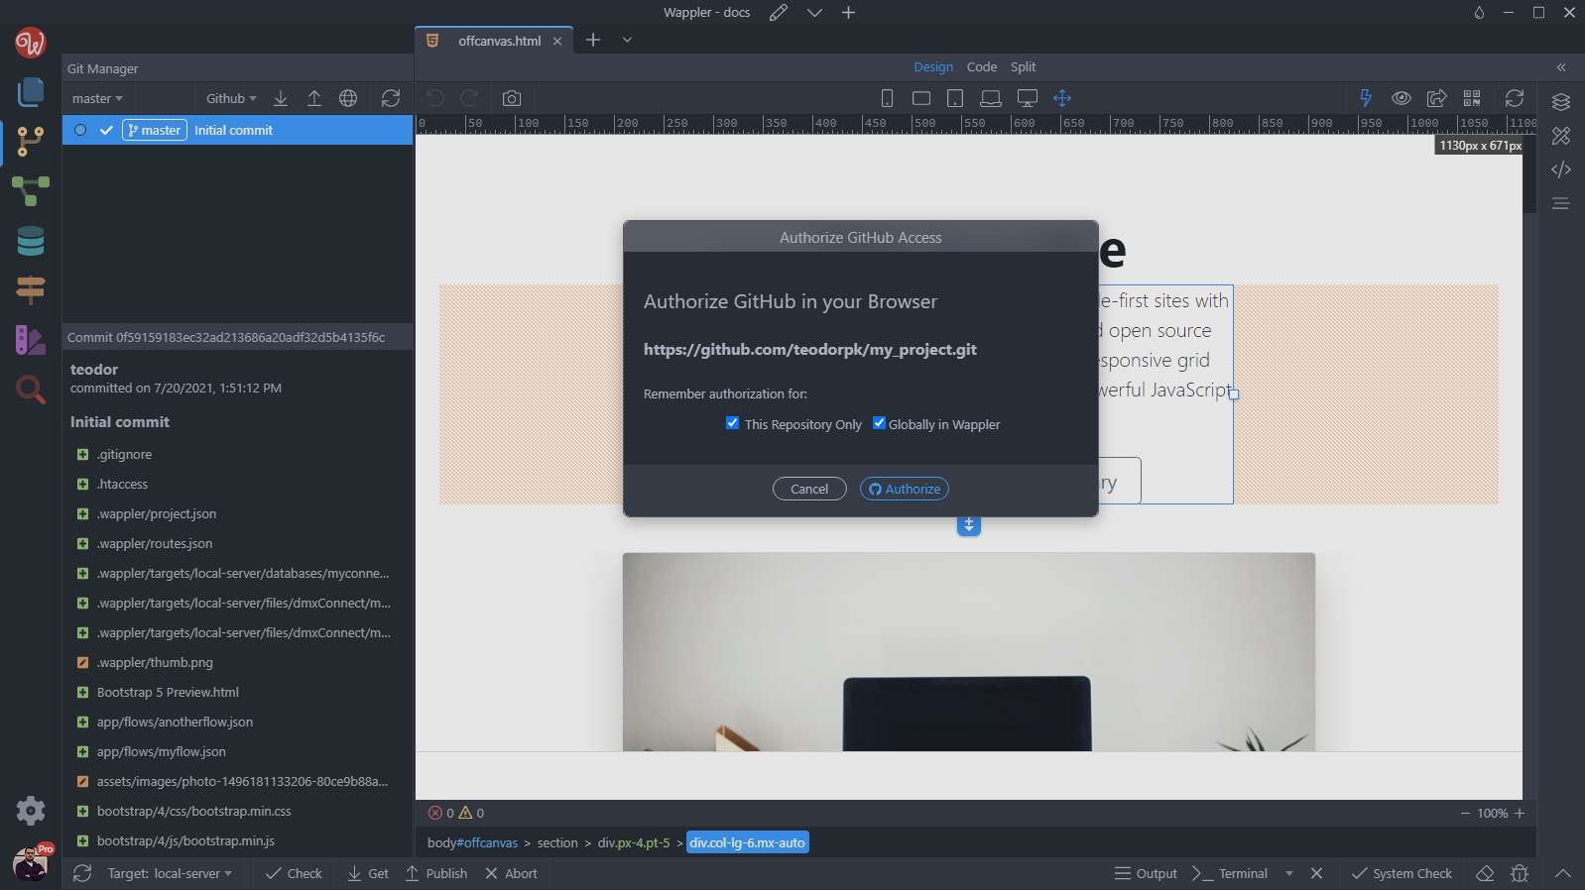Click Abort in the bottom bar
This screenshot has height=890, width=1585.
pyautogui.click(x=511, y=873)
